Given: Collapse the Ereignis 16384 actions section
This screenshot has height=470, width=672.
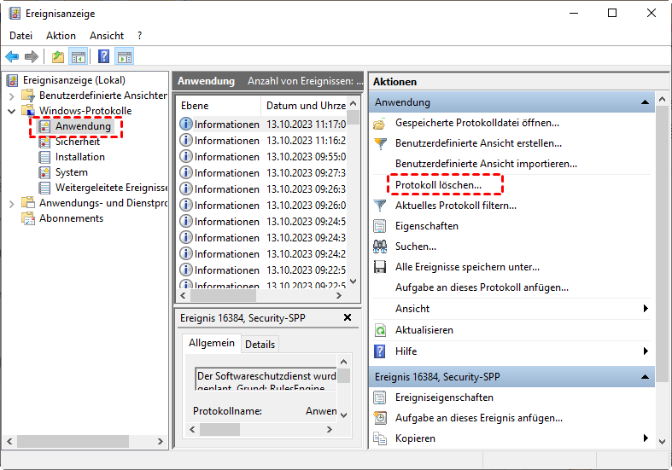Looking at the screenshot, I should pos(645,377).
